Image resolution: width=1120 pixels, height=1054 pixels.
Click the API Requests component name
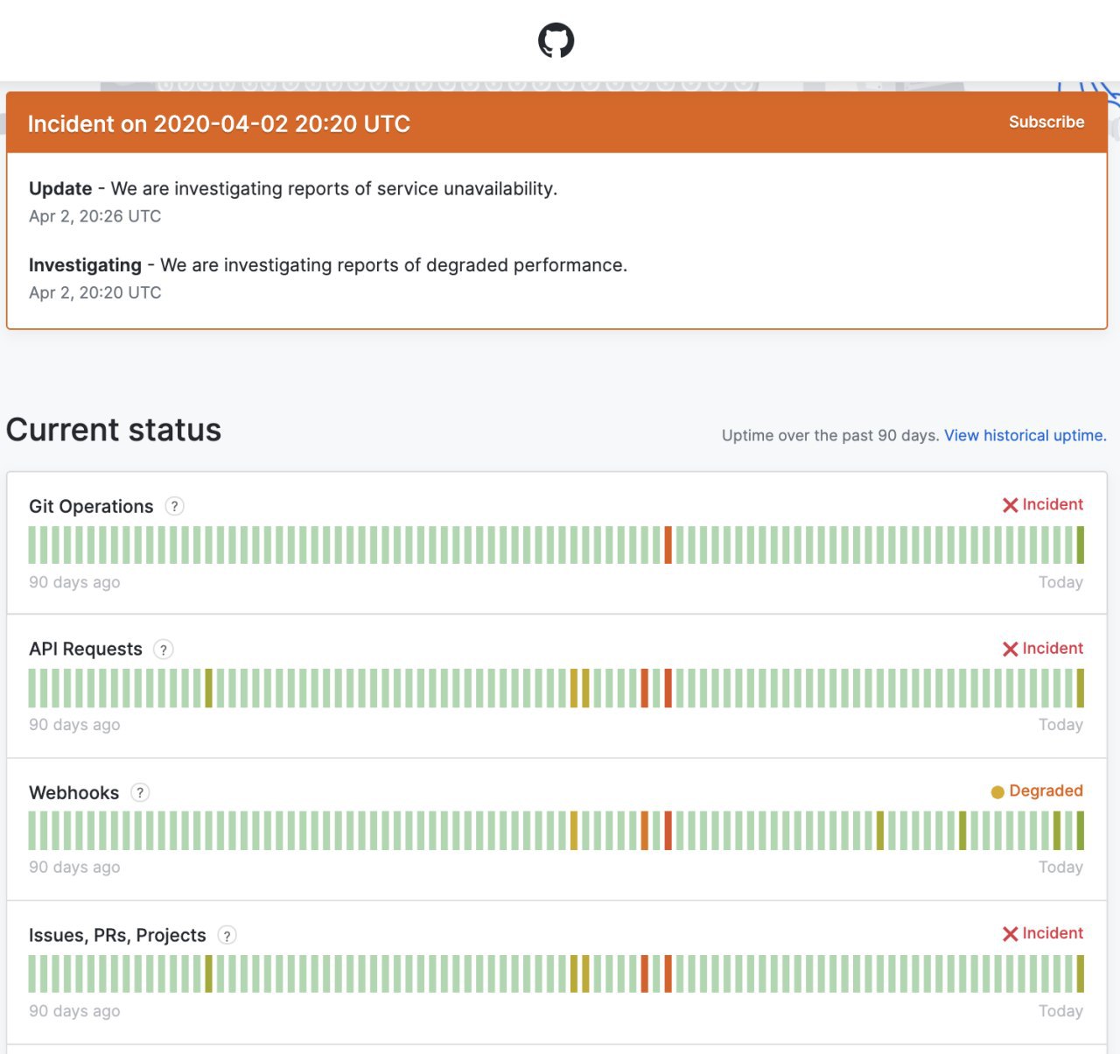point(86,649)
